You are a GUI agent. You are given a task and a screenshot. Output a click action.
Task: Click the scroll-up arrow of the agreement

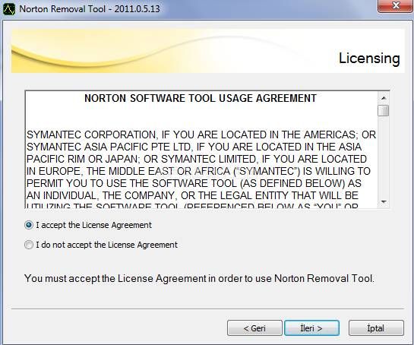[384, 98]
